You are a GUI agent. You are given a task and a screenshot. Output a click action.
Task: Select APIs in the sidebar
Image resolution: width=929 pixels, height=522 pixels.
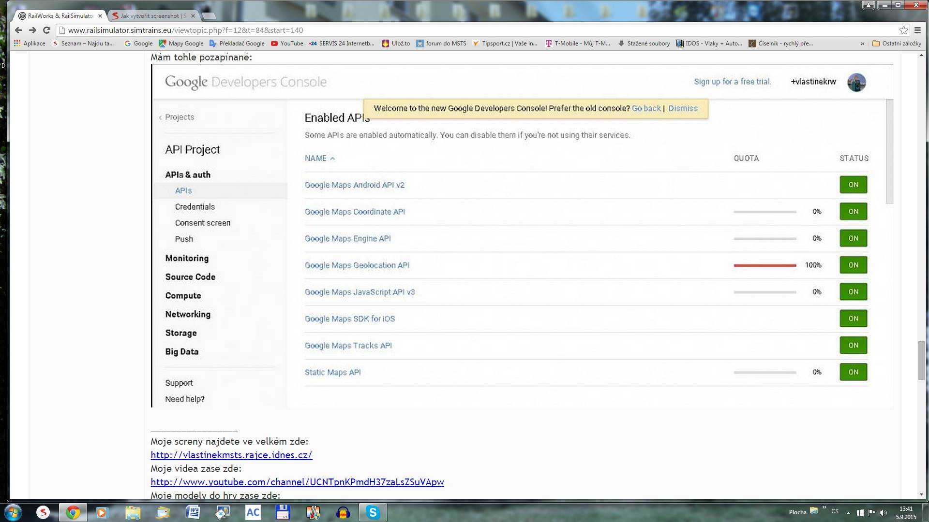pos(183,191)
